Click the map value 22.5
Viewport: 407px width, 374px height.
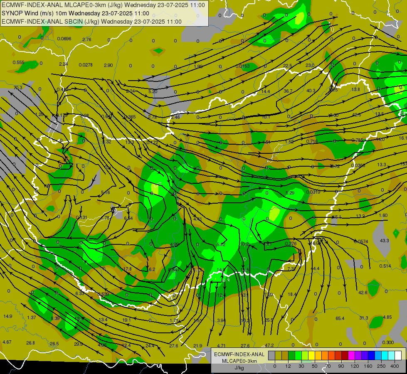pos(288,66)
